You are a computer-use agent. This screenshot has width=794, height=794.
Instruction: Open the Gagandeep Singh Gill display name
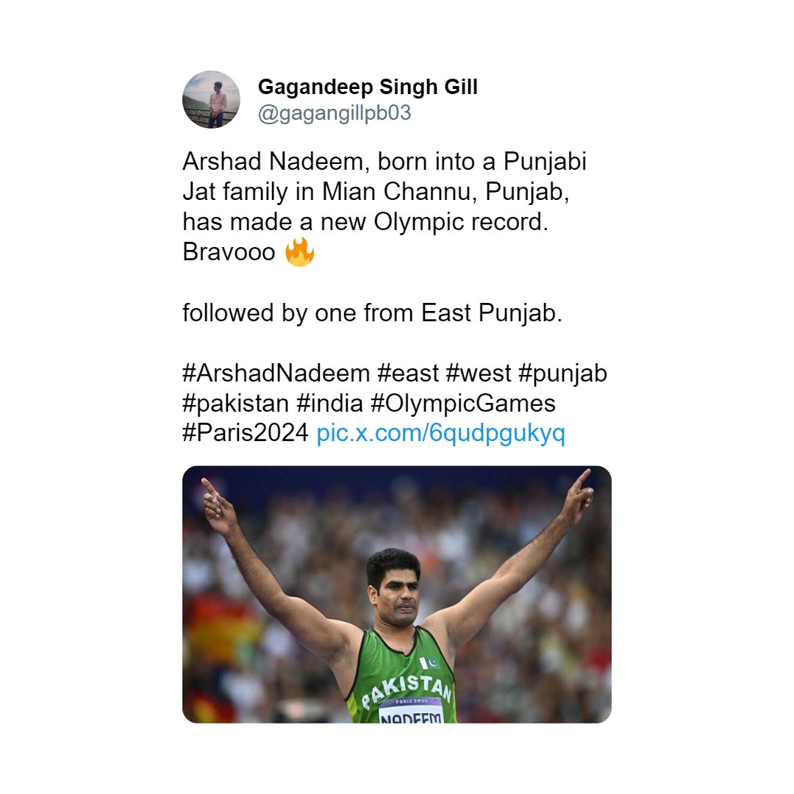(x=368, y=87)
